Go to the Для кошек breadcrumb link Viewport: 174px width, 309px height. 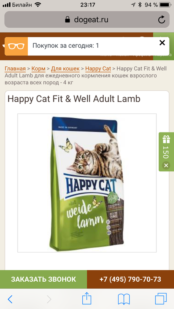click(65, 69)
